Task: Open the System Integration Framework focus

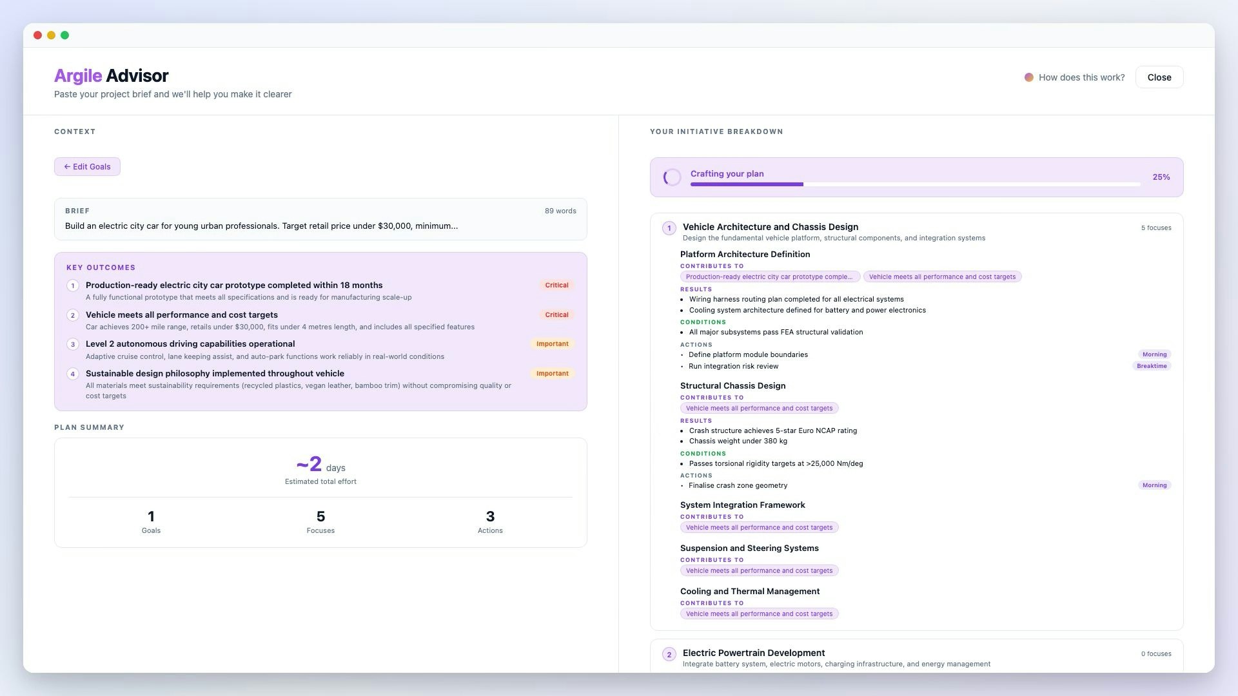Action: 742,505
